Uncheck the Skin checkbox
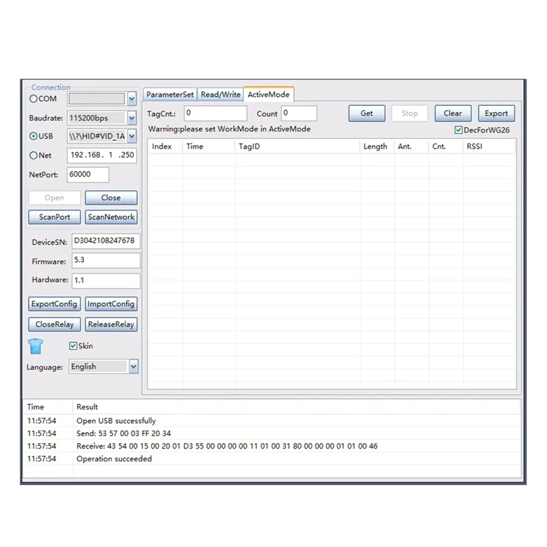This screenshot has width=547, height=547. click(73, 346)
